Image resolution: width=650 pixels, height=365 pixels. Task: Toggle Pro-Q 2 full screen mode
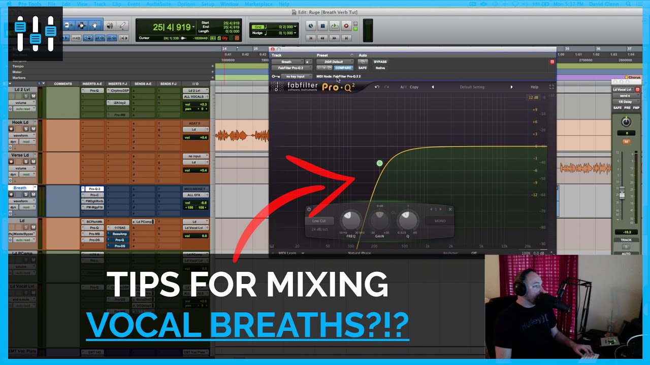551,87
